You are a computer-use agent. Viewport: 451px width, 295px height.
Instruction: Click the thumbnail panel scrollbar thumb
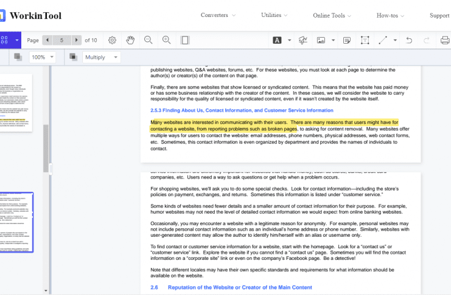point(46,148)
